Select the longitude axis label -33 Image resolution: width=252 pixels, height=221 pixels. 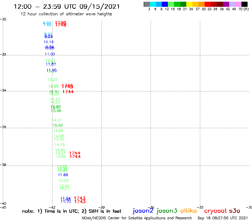[200, 207]
